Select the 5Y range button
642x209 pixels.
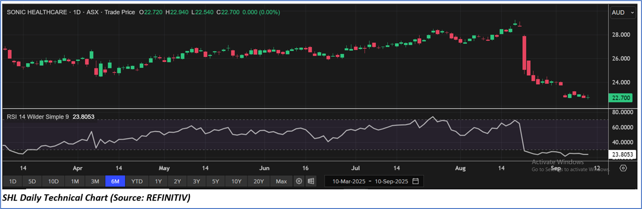[215, 181]
